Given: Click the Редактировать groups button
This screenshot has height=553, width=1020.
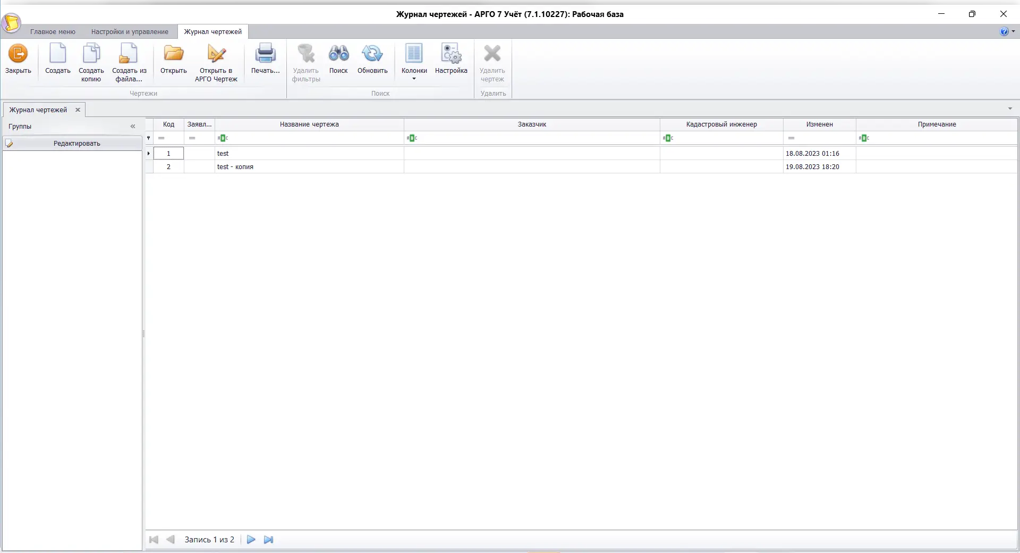Looking at the screenshot, I should 72,144.
